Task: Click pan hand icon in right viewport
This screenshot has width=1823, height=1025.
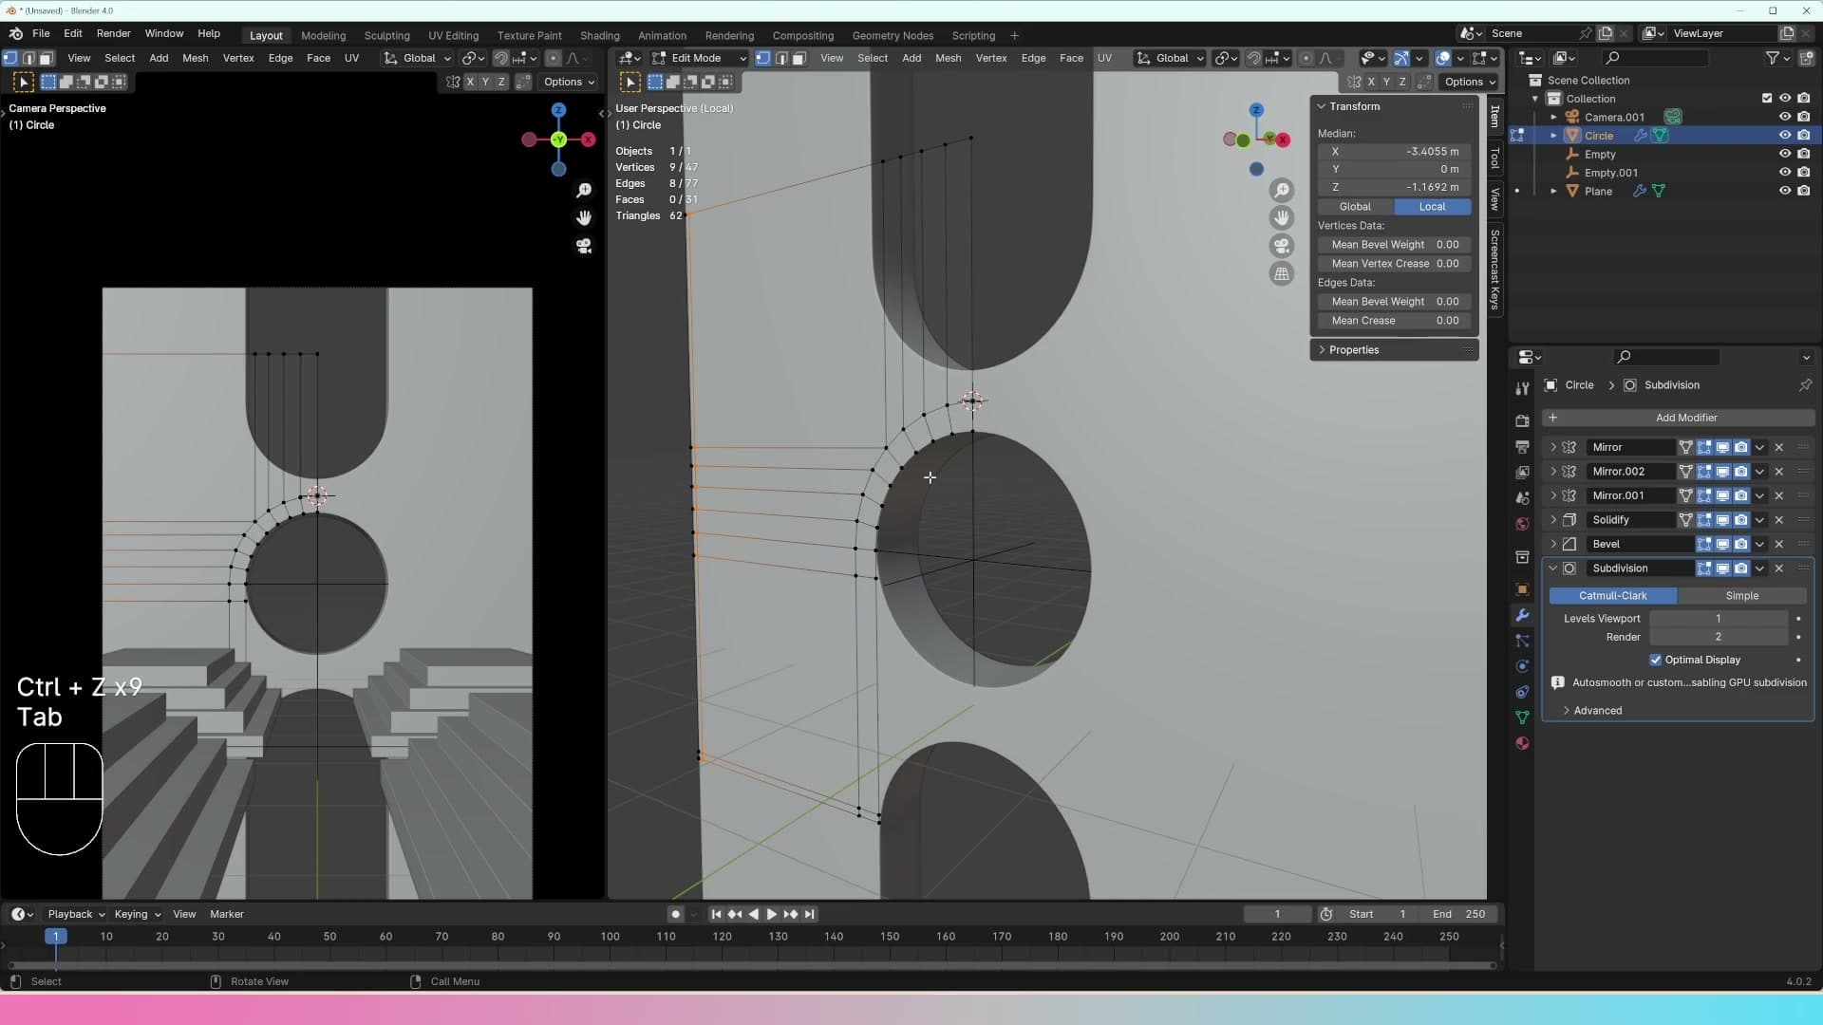Action: click(1282, 217)
